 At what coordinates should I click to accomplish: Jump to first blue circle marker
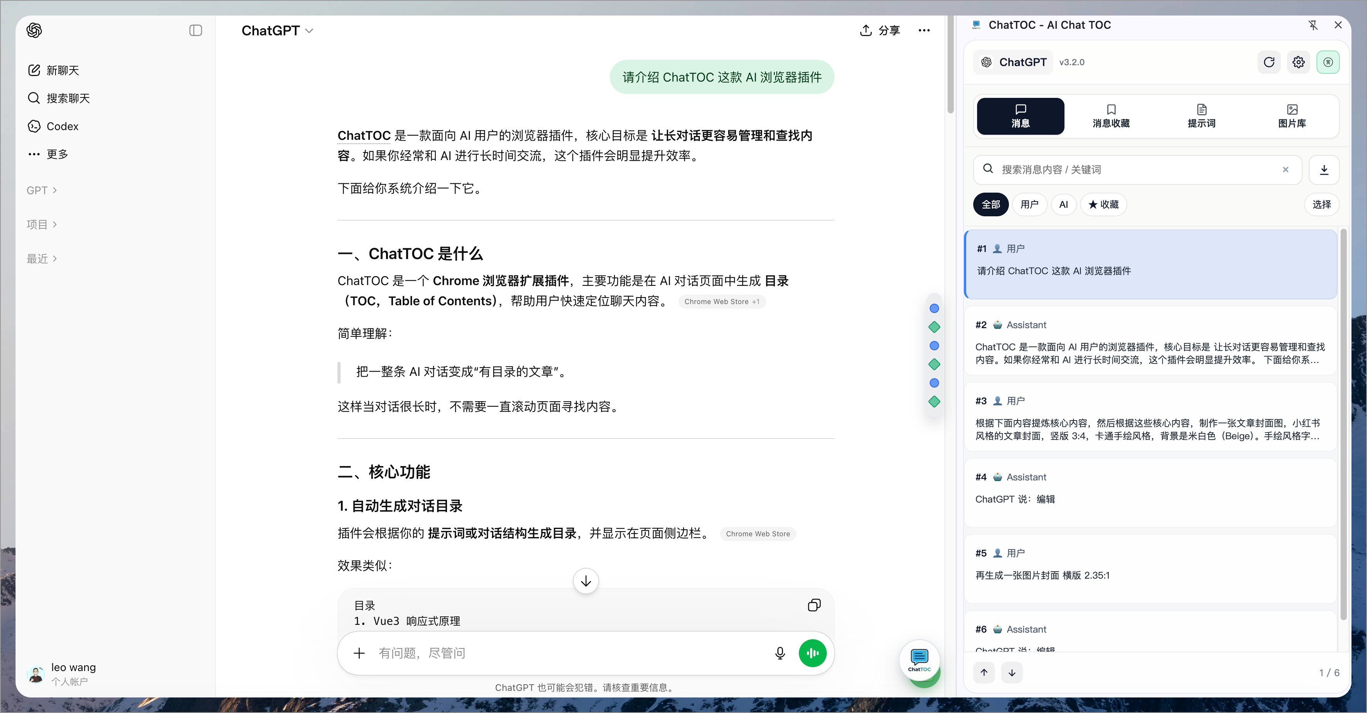(x=934, y=308)
